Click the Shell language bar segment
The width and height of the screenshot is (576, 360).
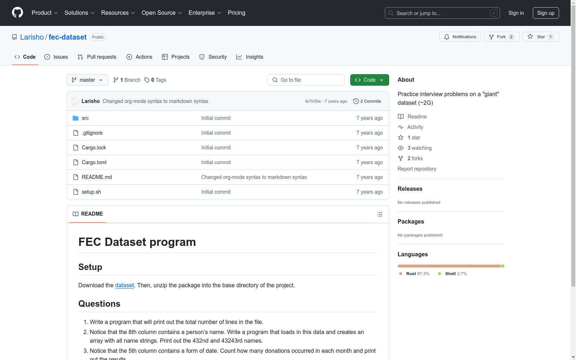pyautogui.click(x=503, y=266)
